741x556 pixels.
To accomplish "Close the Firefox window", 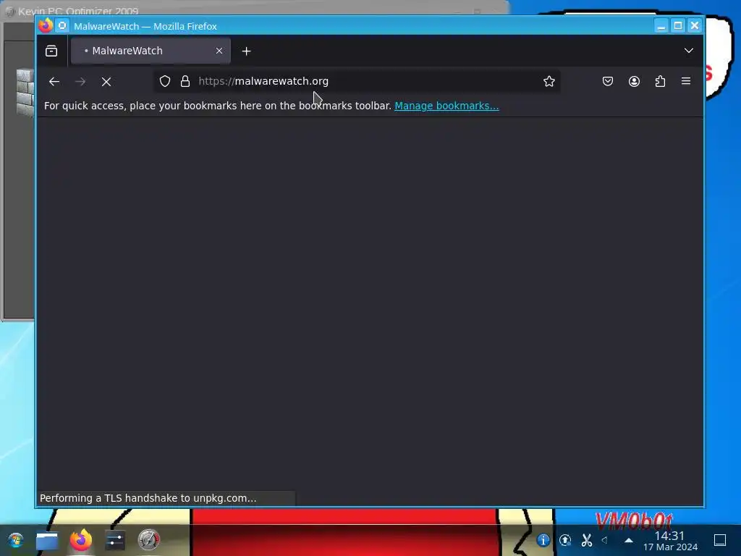I will (x=695, y=25).
